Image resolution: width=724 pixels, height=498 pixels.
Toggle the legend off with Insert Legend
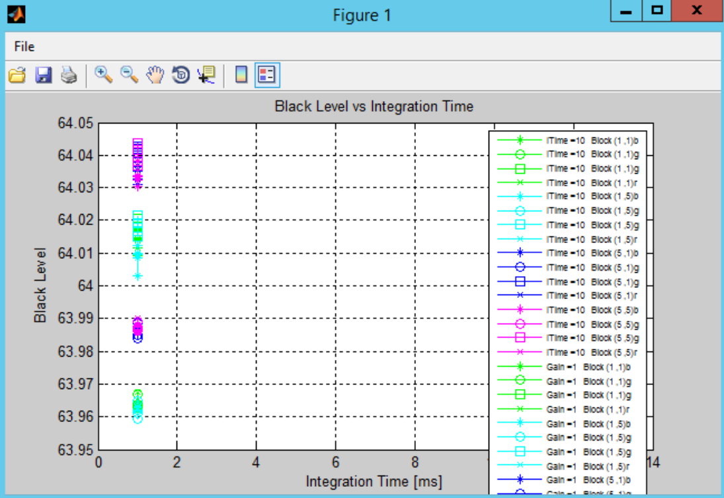[268, 75]
